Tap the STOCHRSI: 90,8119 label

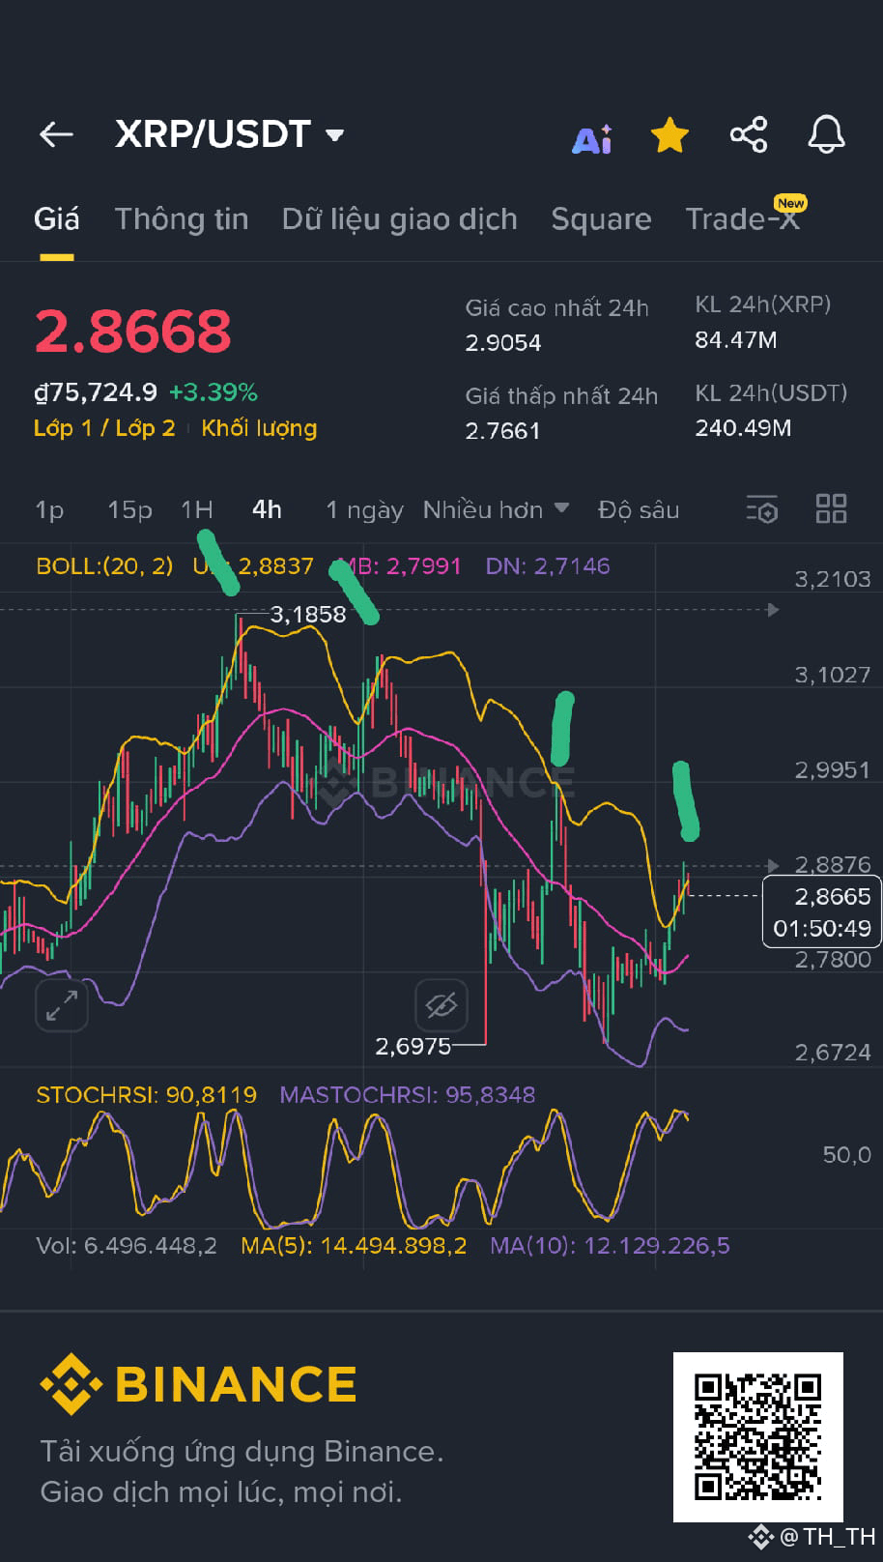147,1095
